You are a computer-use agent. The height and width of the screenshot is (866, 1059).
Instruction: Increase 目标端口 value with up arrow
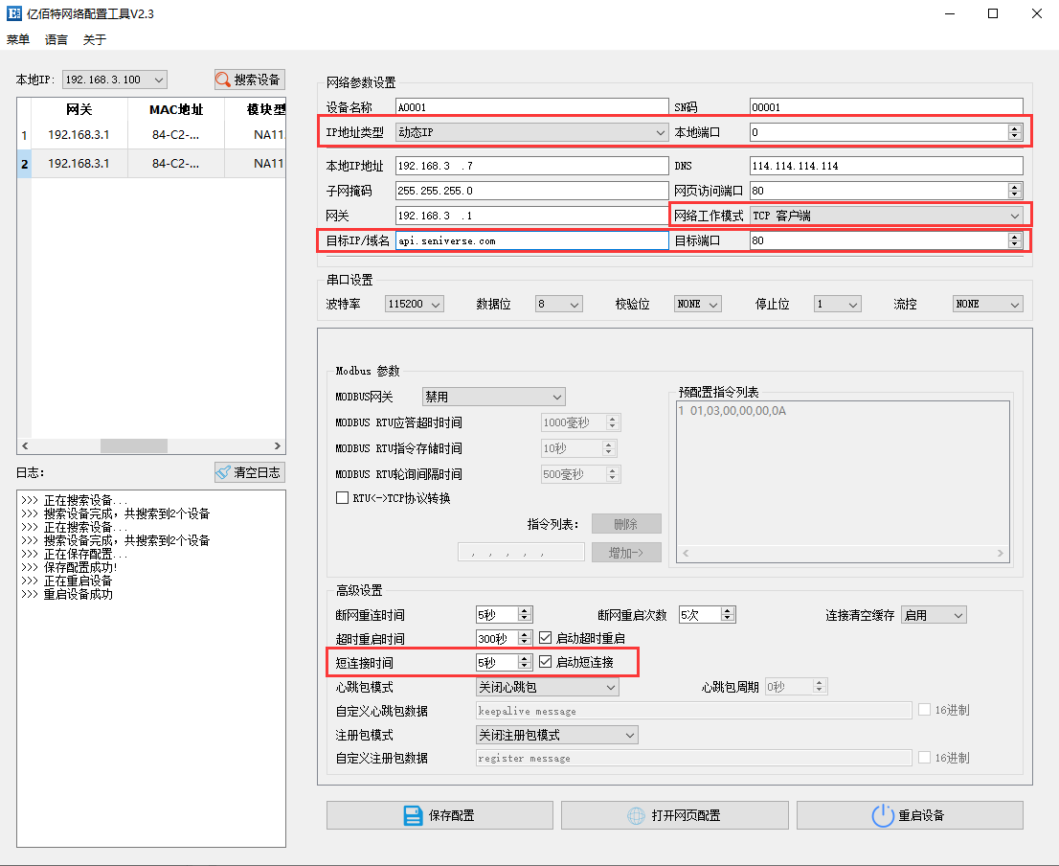(x=1015, y=238)
